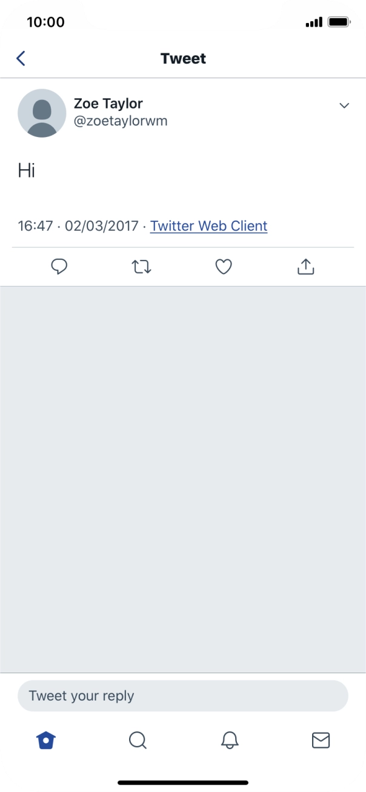Tap the battery icon in status bar
Image resolution: width=366 pixels, height=792 pixels.
tap(339, 22)
